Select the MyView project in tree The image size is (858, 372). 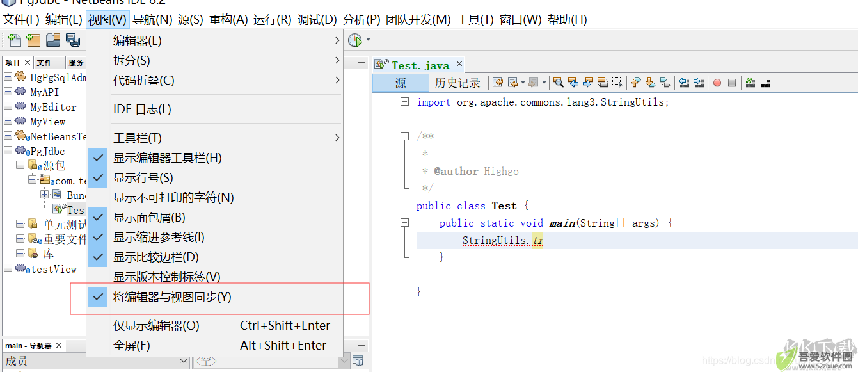click(48, 121)
